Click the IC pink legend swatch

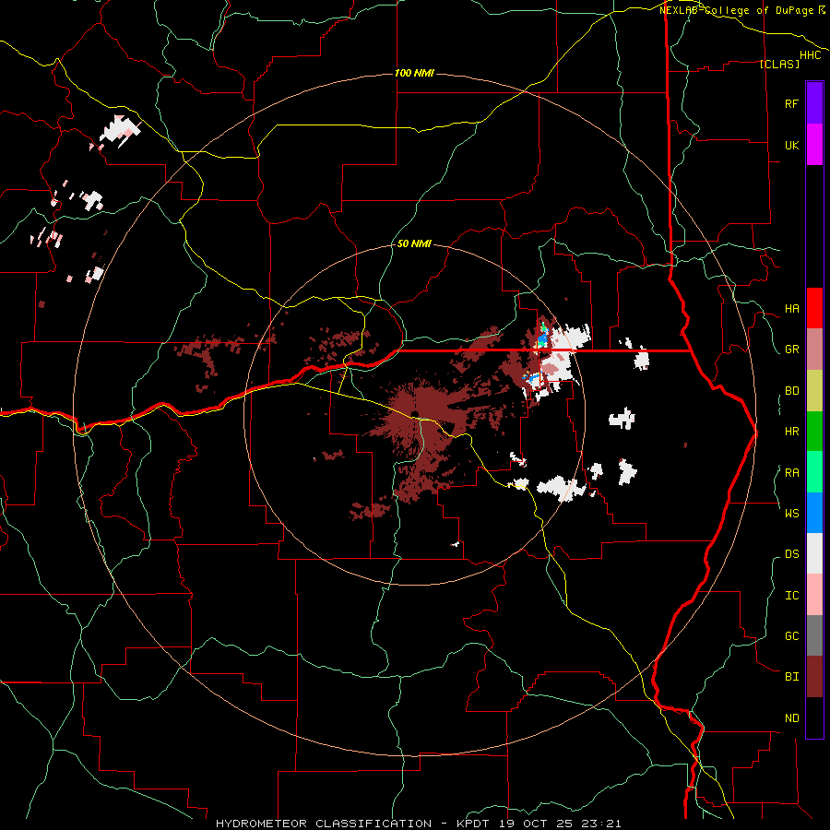coord(814,595)
